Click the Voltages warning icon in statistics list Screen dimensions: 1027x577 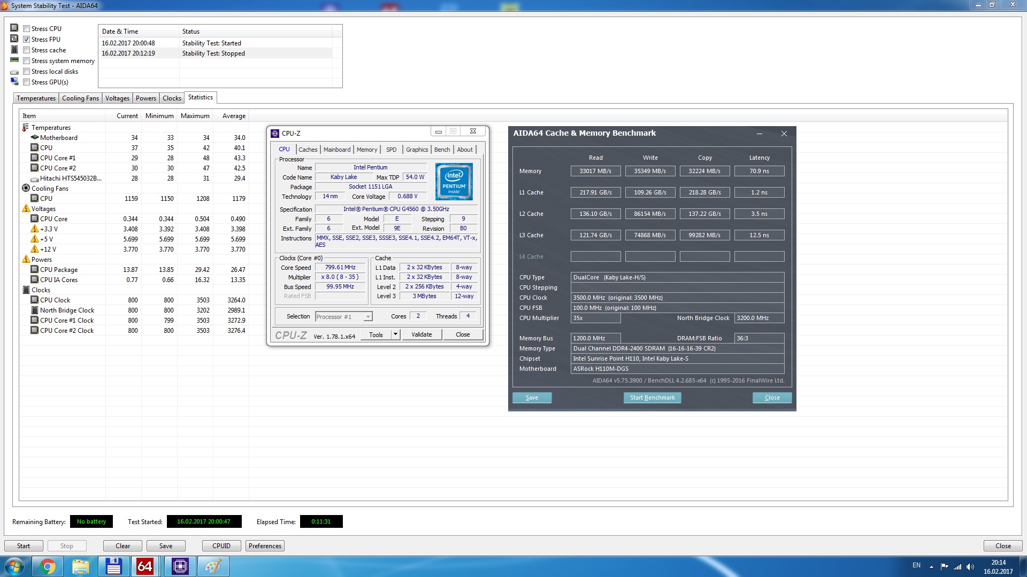(26, 209)
